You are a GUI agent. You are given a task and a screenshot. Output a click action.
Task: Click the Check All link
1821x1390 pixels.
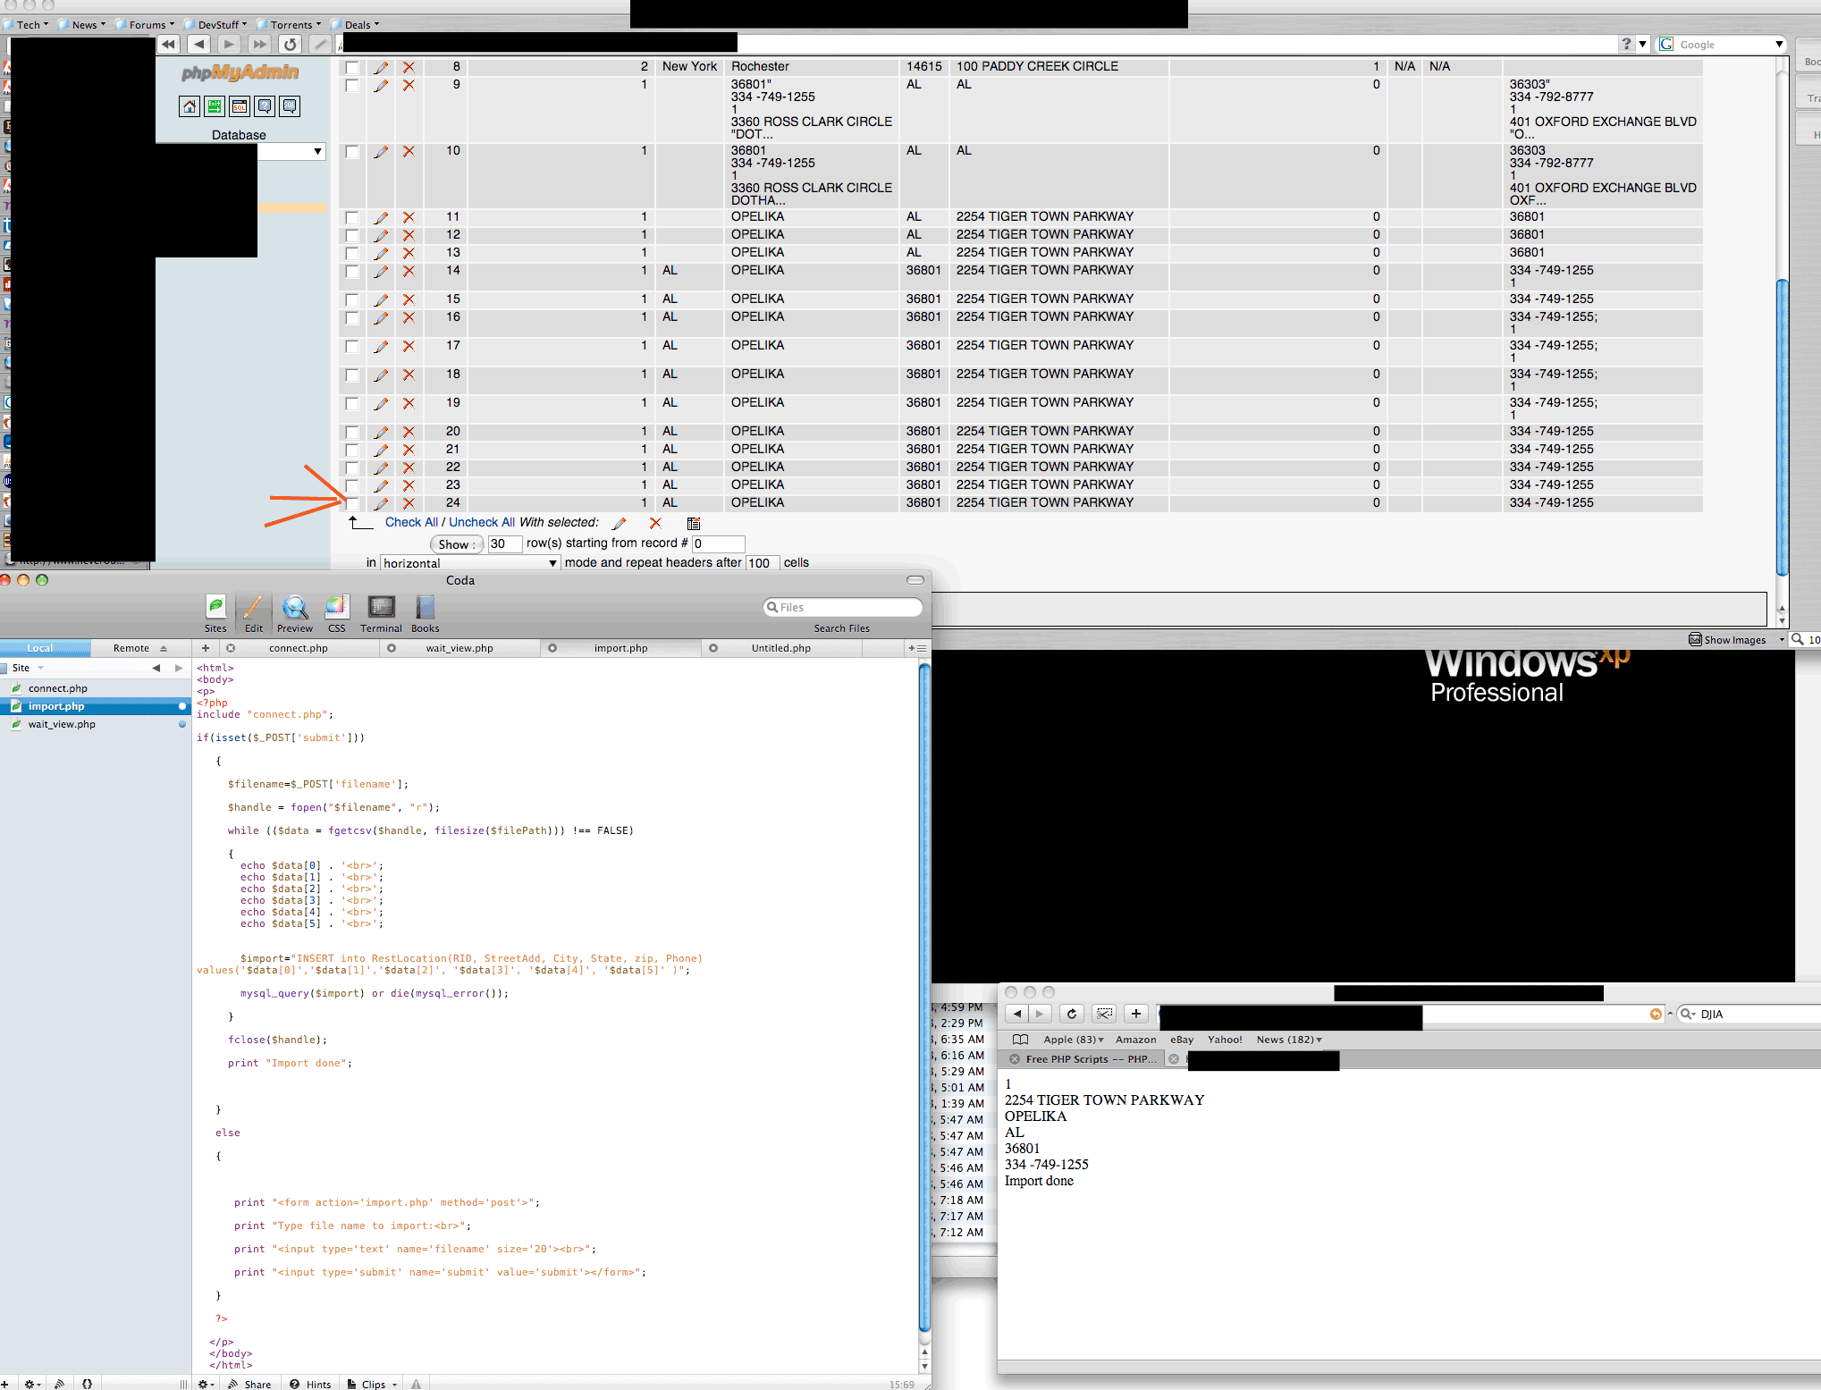coord(411,523)
